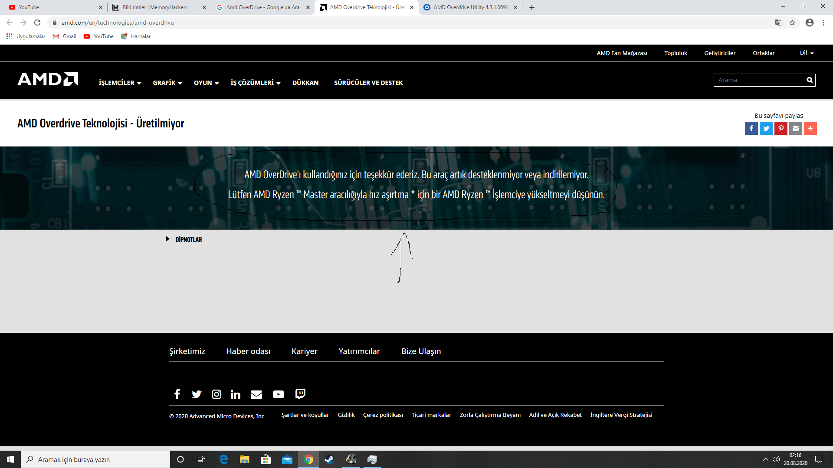Open Ticari markalar link
833x468 pixels.
tap(431, 415)
